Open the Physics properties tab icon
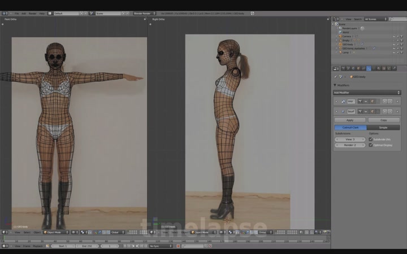This screenshot has width=407, height=254. coord(395,68)
